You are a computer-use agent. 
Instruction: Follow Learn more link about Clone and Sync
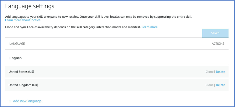(150, 27)
